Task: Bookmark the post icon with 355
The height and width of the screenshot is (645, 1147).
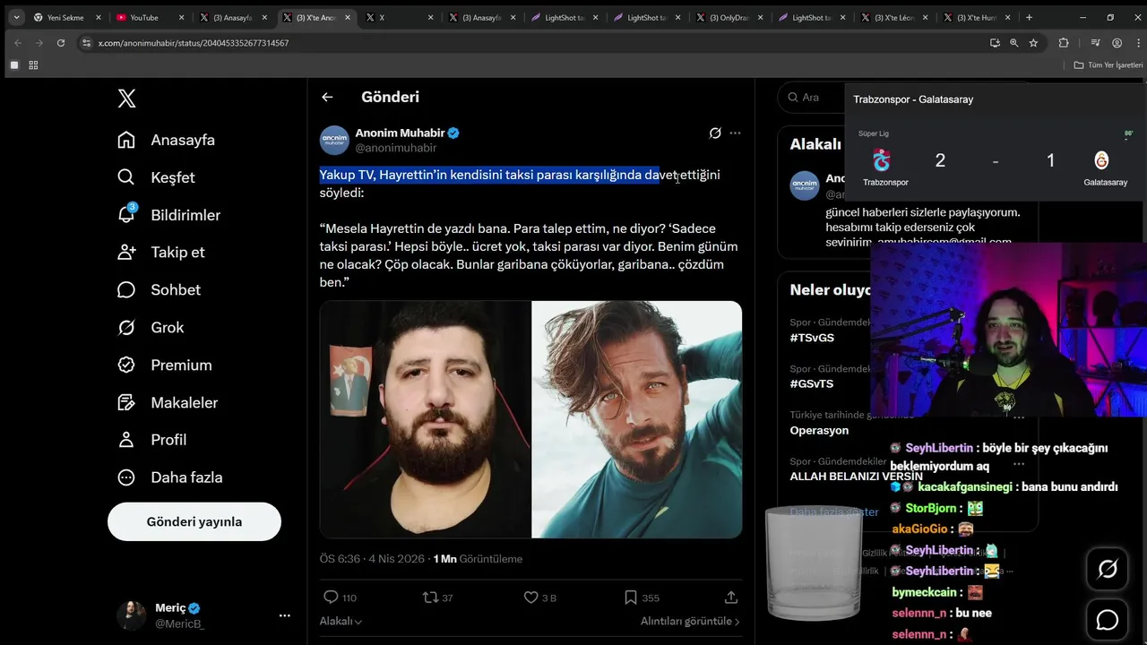Action: click(x=631, y=598)
